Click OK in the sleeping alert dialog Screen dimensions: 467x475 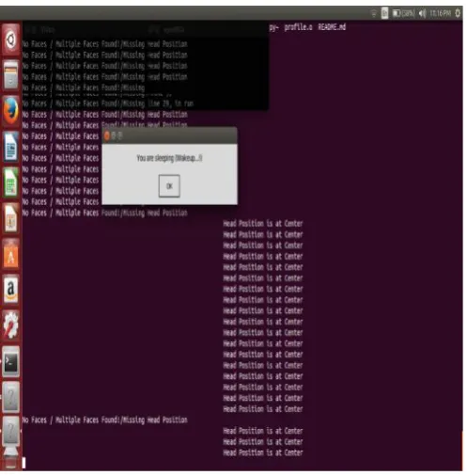point(169,186)
